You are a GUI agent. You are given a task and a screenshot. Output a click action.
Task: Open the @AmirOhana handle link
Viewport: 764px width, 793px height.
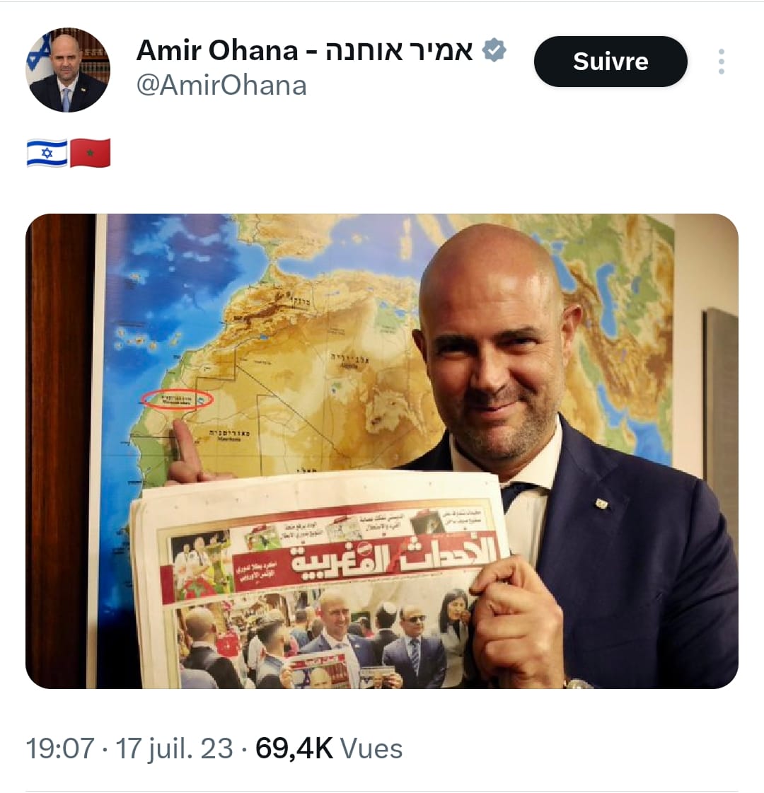click(221, 86)
